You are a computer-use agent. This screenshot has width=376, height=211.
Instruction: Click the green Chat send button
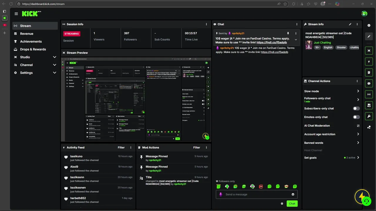pos(292,204)
